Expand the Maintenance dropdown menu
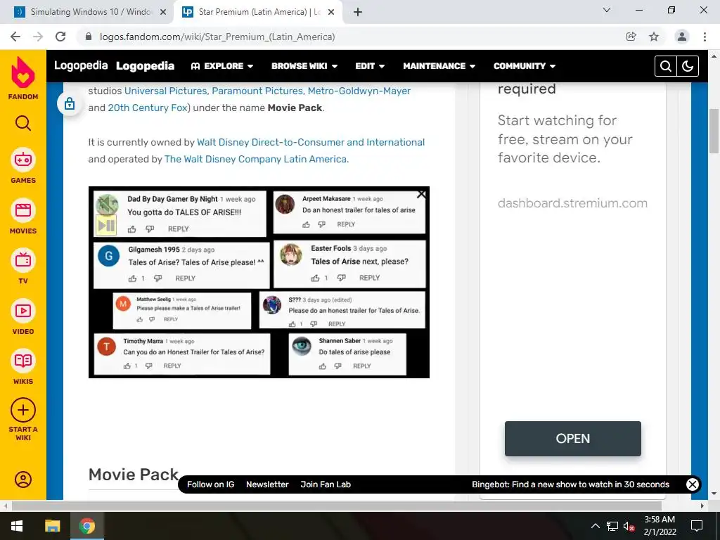 (439, 66)
